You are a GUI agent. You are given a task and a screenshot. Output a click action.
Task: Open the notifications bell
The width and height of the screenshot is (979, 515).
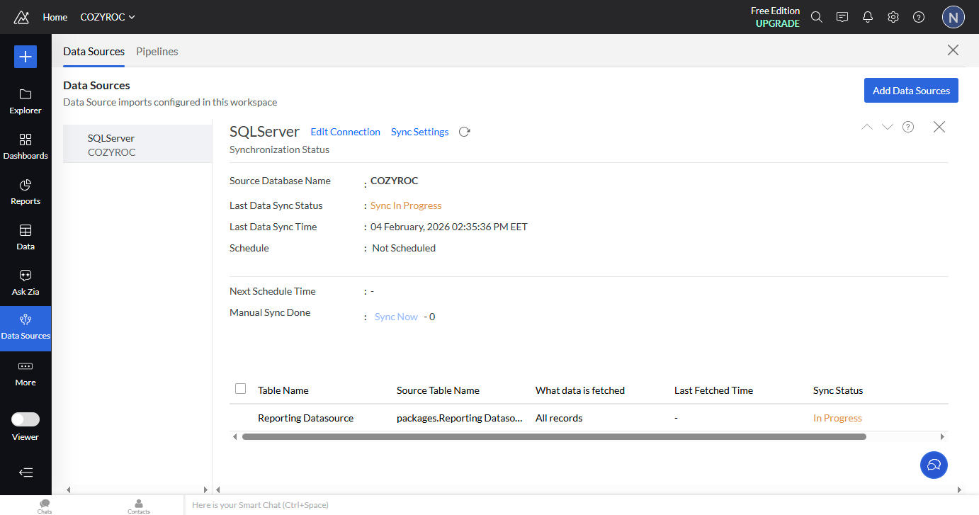(x=867, y=17)
